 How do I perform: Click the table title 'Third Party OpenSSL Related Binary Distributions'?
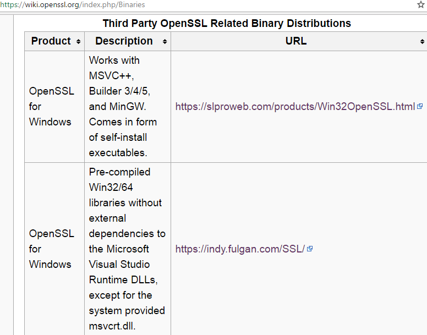coord(227,24)
